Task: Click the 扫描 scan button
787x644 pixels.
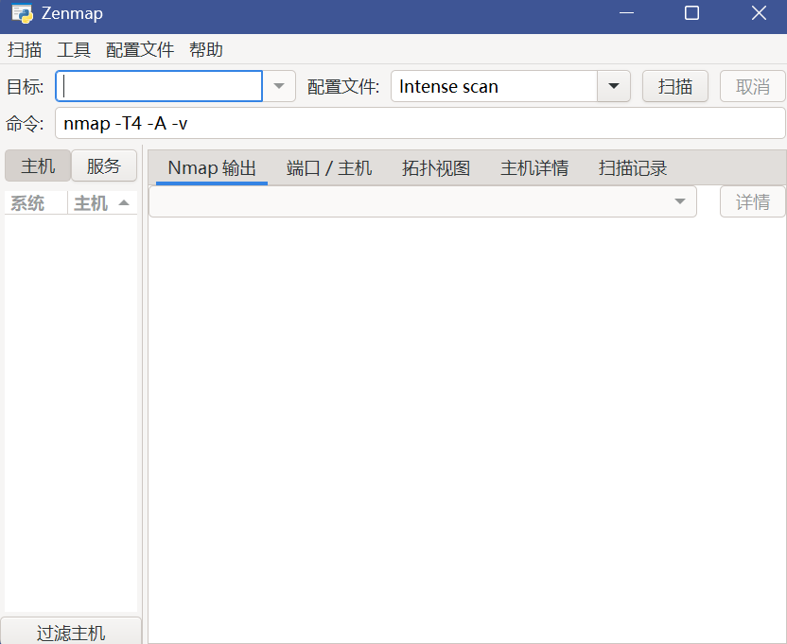Action: click(x=675, y=86)
